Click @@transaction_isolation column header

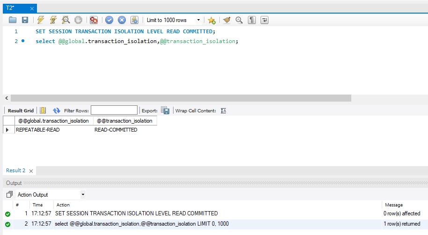click(x=125, y=121)
